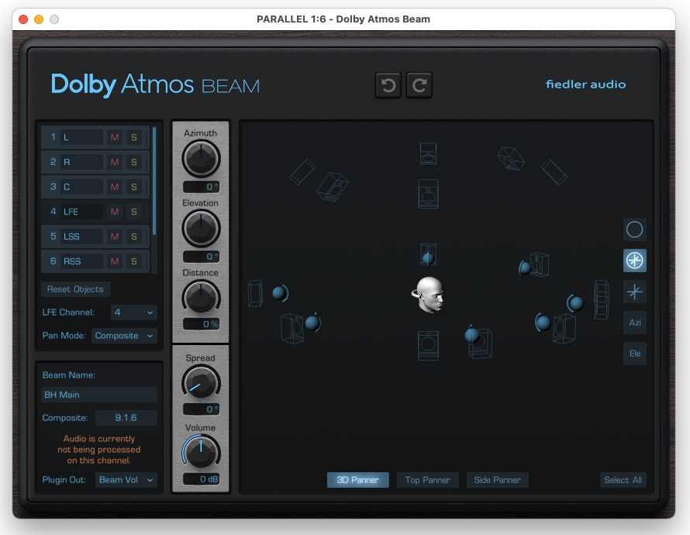
Task: Select the listener head model in panner
Action: [x=429, y=295]
